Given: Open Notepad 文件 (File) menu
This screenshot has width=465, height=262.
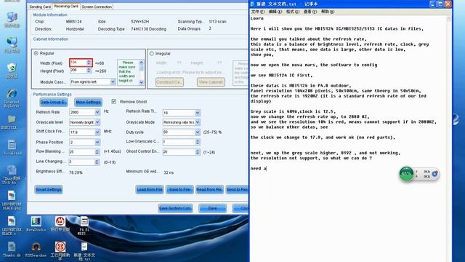Looking at the screenshot, I should click(257, 12).
